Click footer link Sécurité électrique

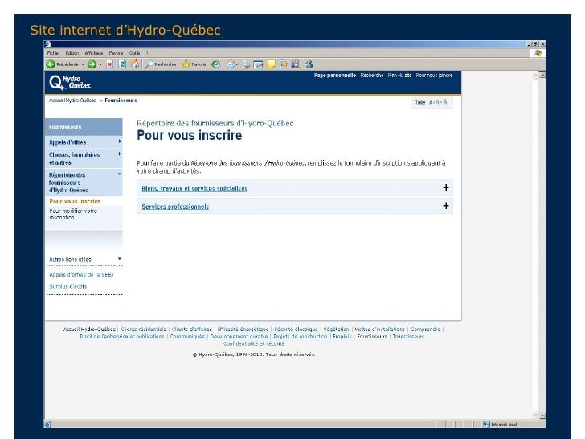296,330
